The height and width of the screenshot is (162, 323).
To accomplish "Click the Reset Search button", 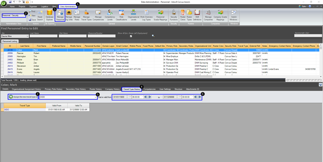I will (40, 16).
